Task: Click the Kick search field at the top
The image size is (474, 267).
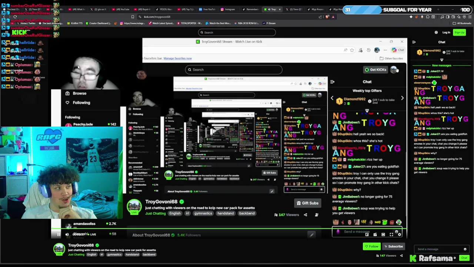Action: [237, 32]
